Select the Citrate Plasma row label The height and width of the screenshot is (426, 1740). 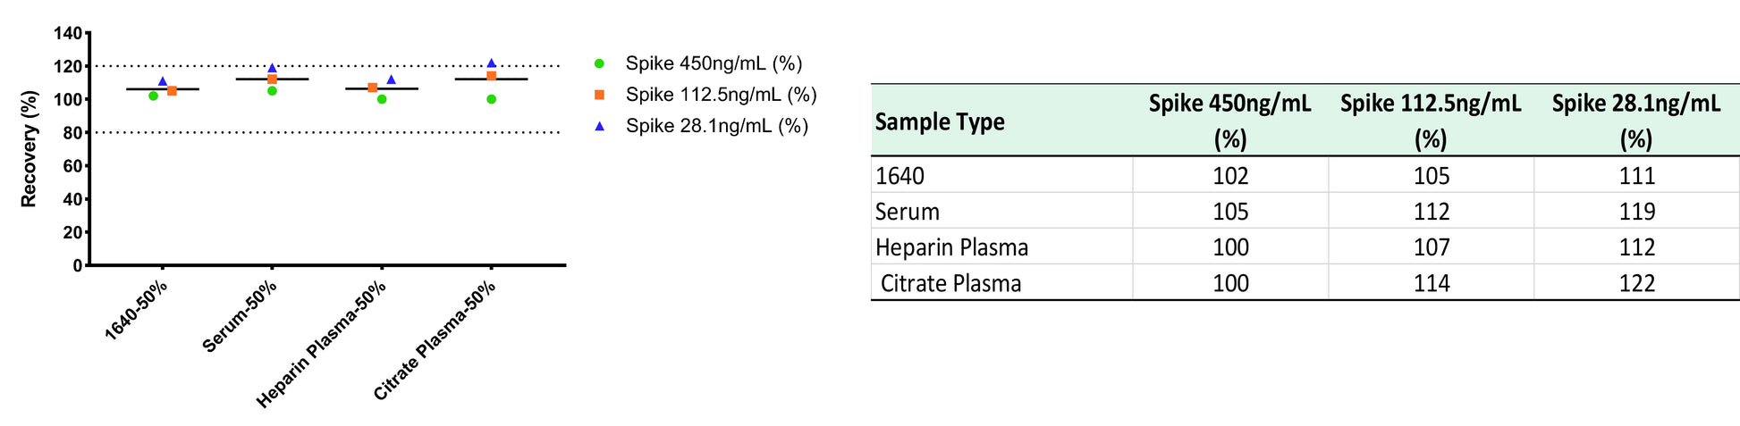[x=950, y=283]
